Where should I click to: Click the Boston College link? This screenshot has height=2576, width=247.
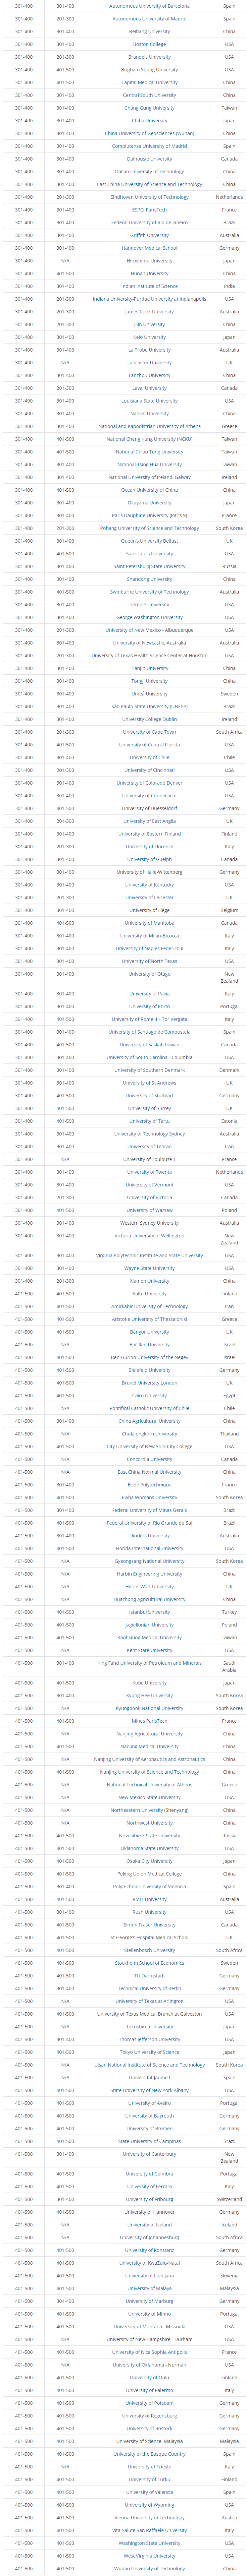click(149, 44)
